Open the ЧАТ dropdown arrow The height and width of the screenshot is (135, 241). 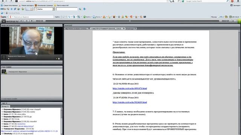pos(7,103)
